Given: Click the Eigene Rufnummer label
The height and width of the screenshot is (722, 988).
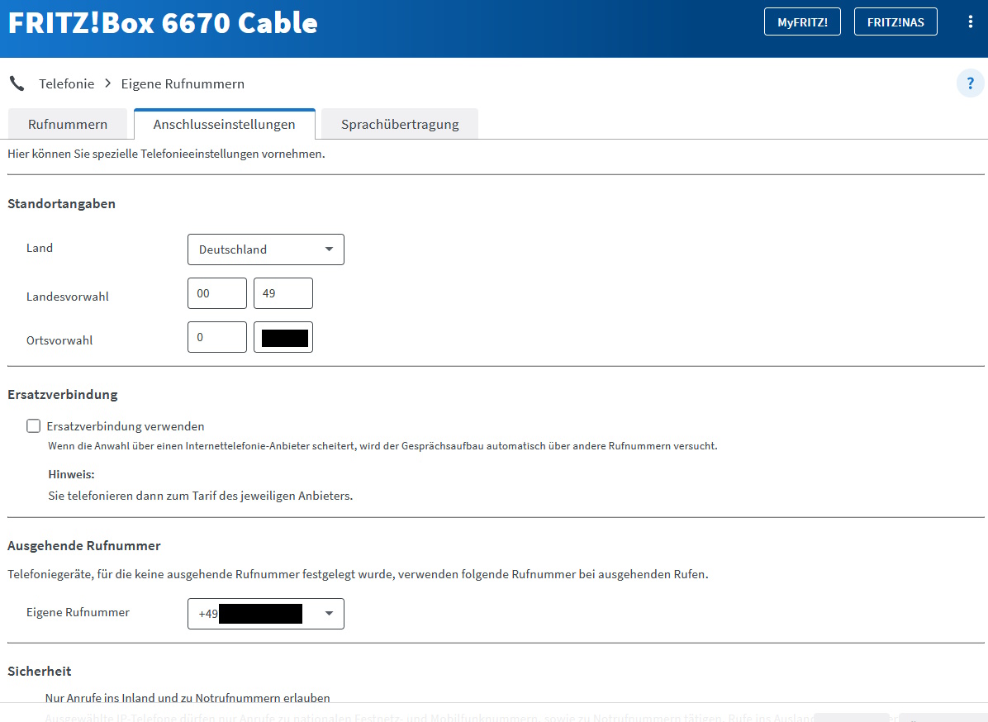Looking at the screenshot, I should pyautogui.click(x=78, y=612).
